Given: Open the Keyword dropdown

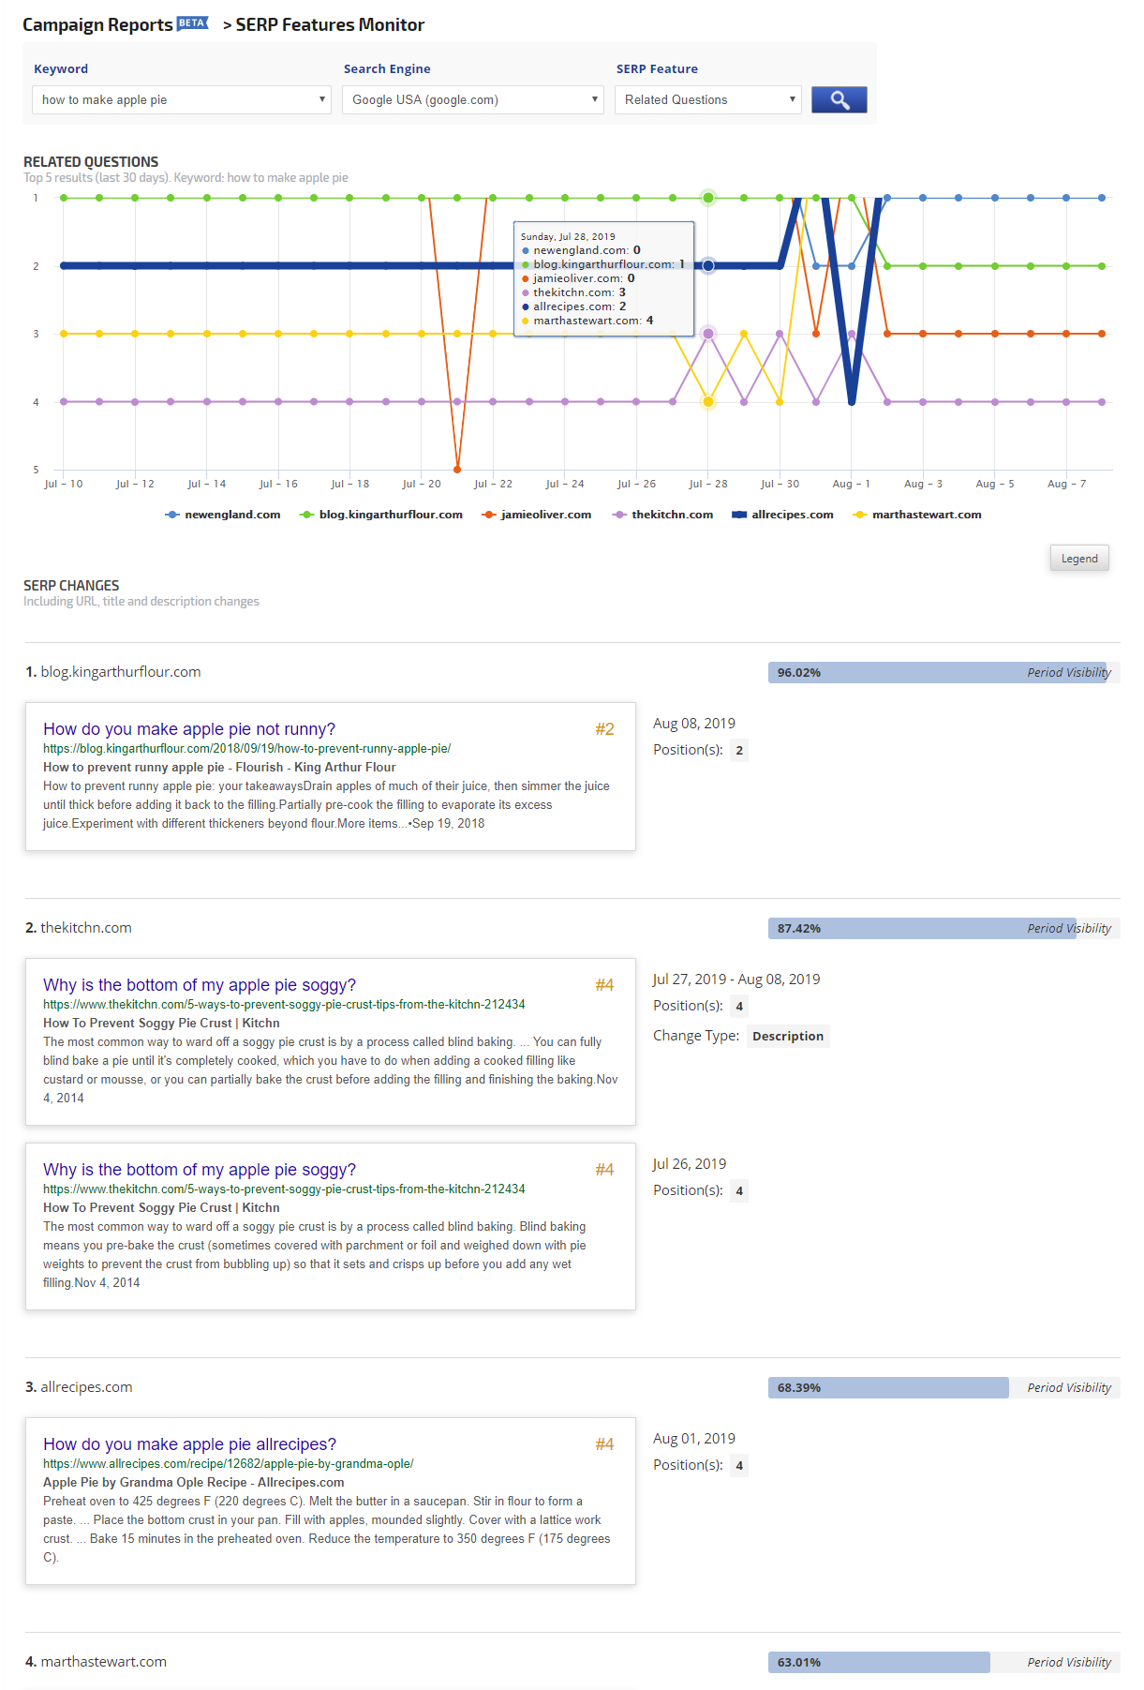Looking at the screenshot, I should coord(182,100).
